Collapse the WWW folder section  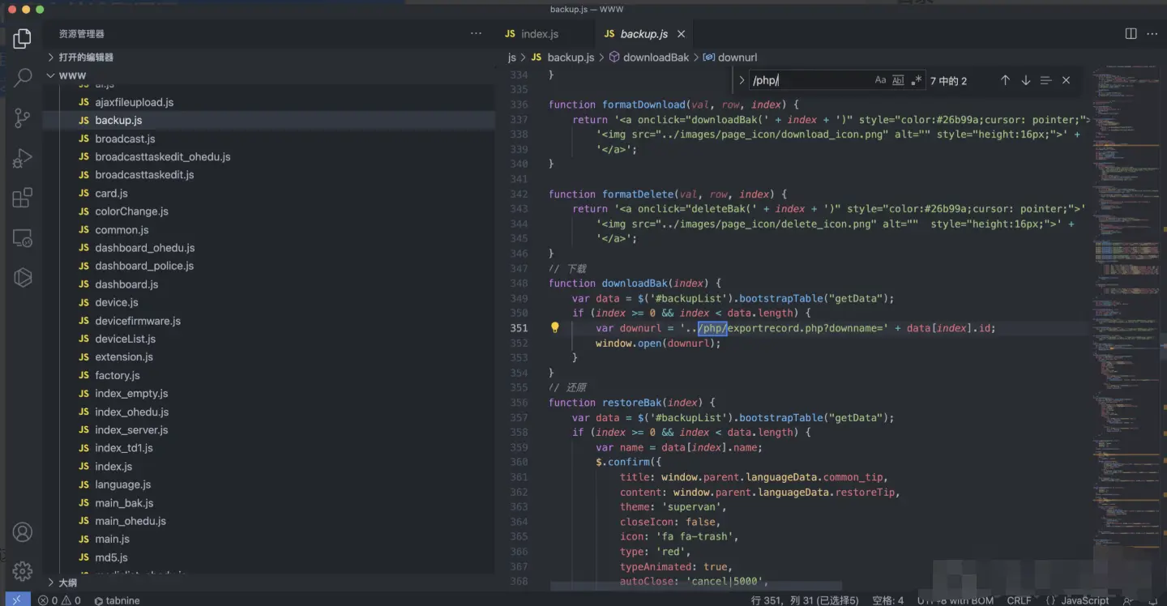(x=268, y=75)
